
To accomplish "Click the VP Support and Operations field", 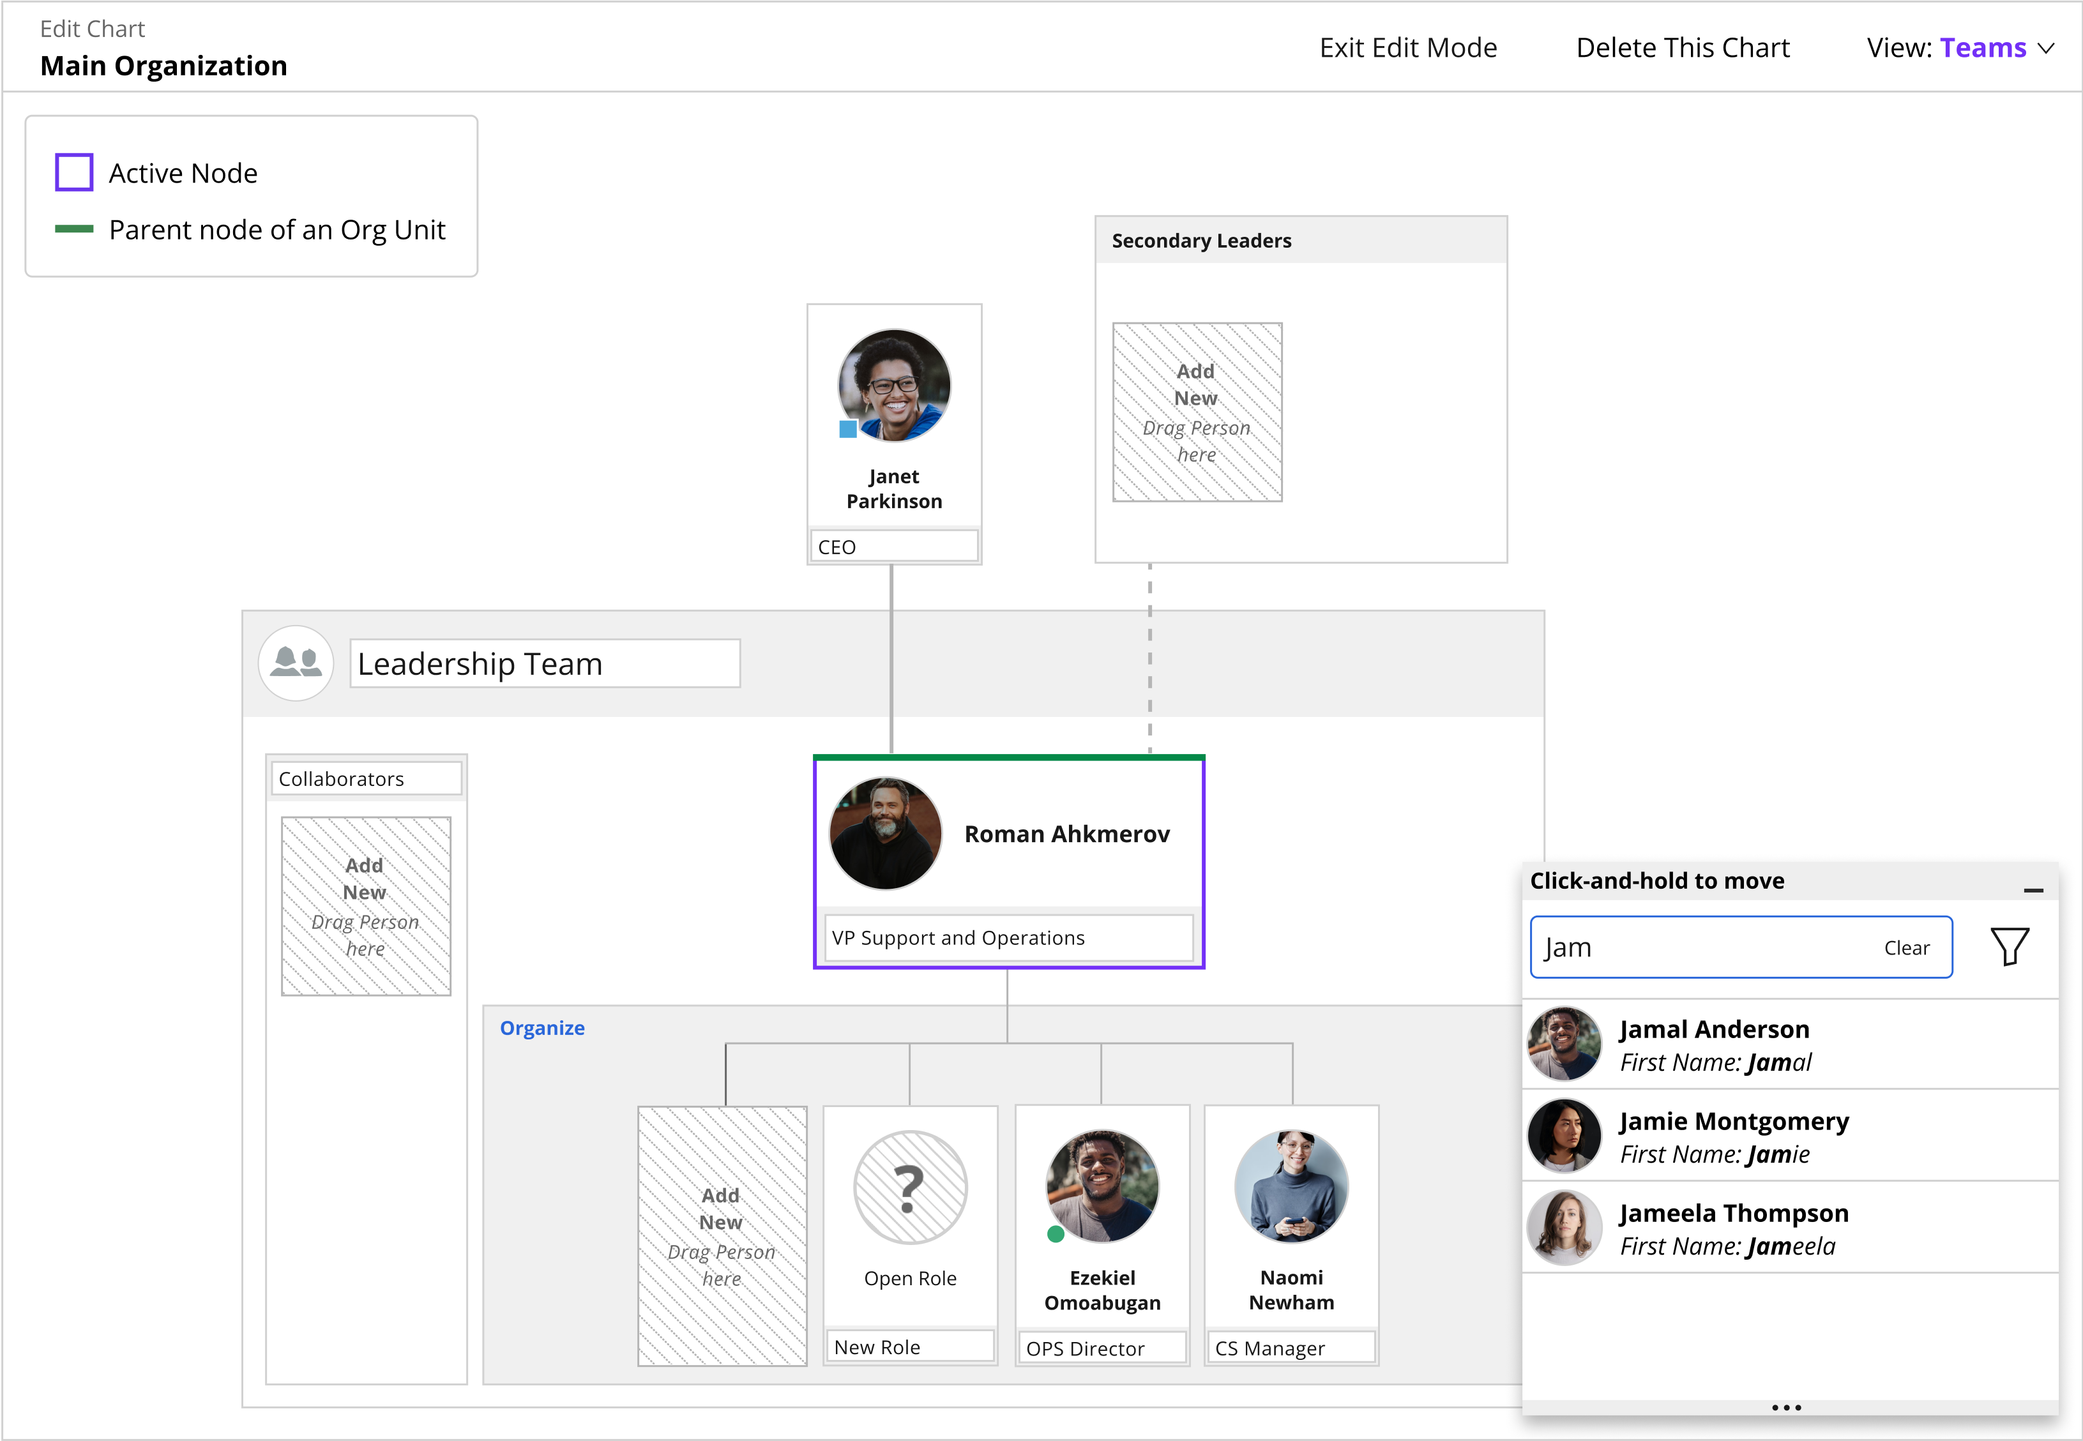I will click(x=1008, y=937).
